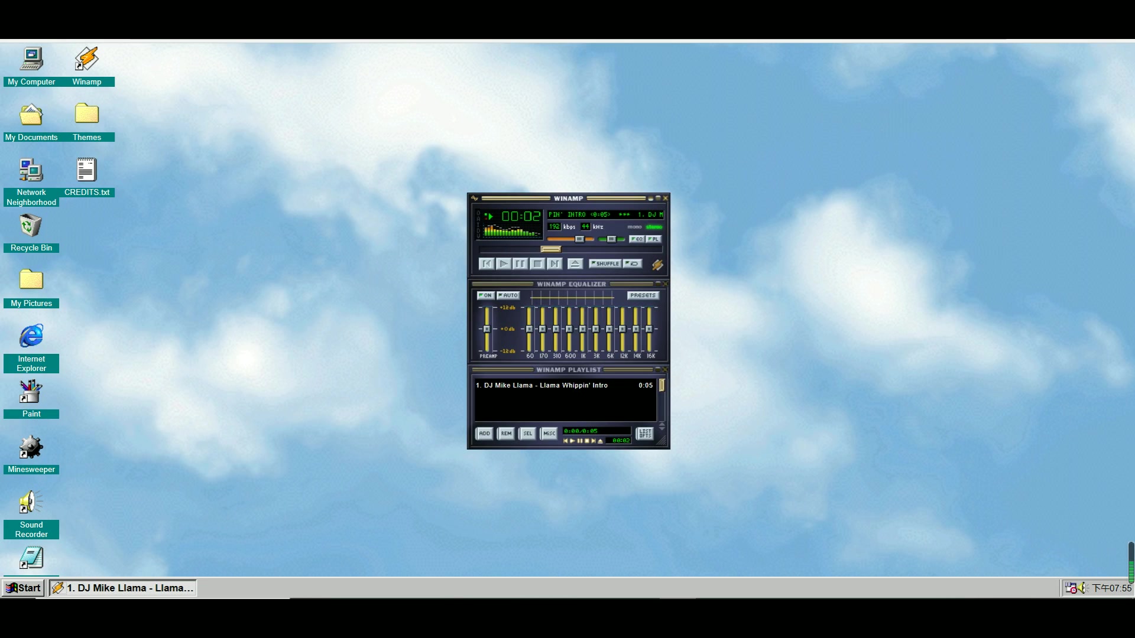Toggle the Repeat button next to Shuffle
This screenshot has width=1135, height=638.
click(x=633, y=263)
